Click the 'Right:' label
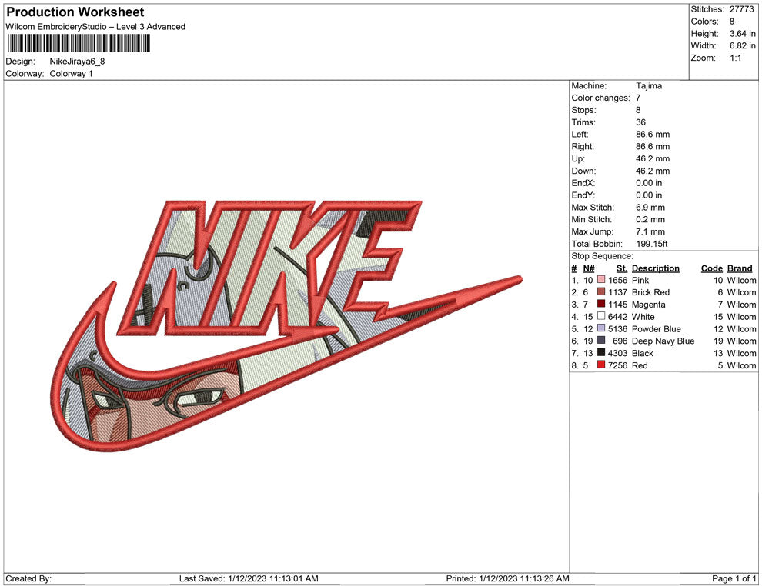 [583, 146]
